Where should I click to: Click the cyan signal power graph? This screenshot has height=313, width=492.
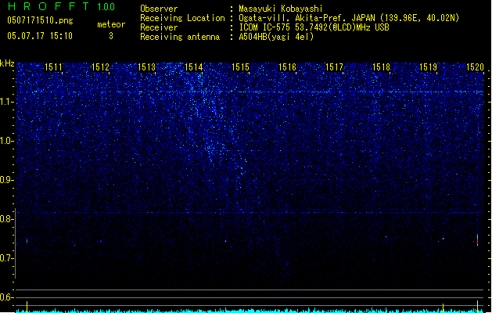pyautogui.click(x=250, y=311)
